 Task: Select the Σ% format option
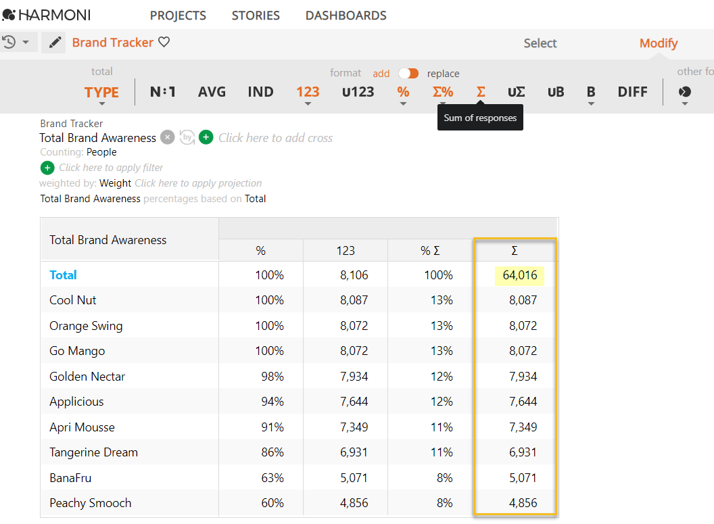click(443, 92)
